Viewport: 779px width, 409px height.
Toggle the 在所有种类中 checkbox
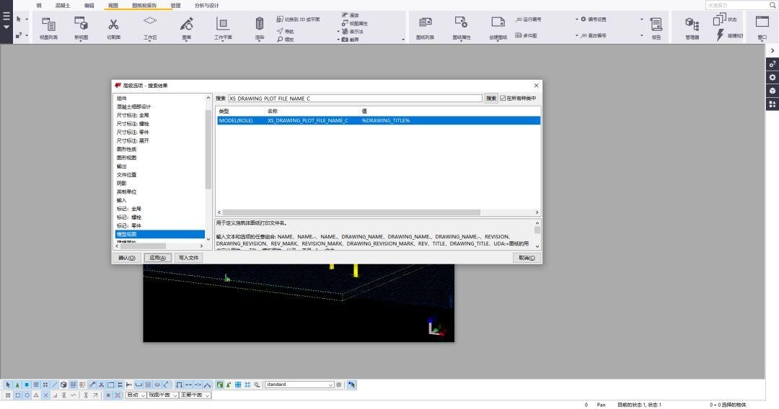[503, 98]
